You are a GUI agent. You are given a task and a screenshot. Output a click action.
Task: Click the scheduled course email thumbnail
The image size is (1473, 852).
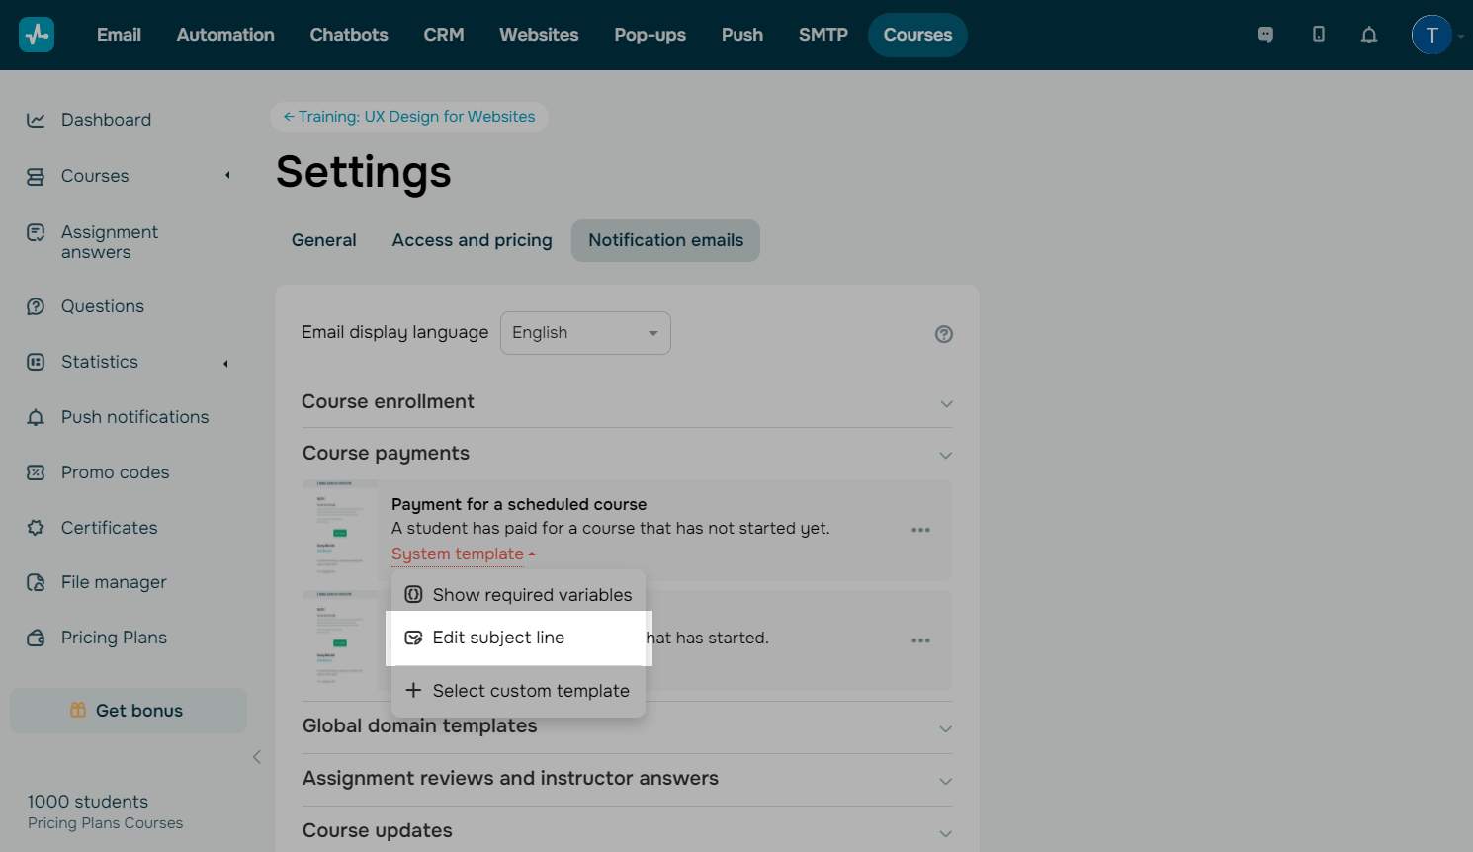339,530
